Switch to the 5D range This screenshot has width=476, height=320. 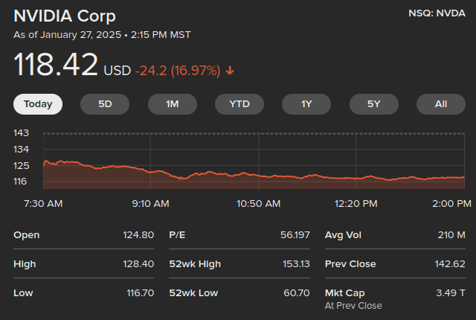[x=105, y=104]
